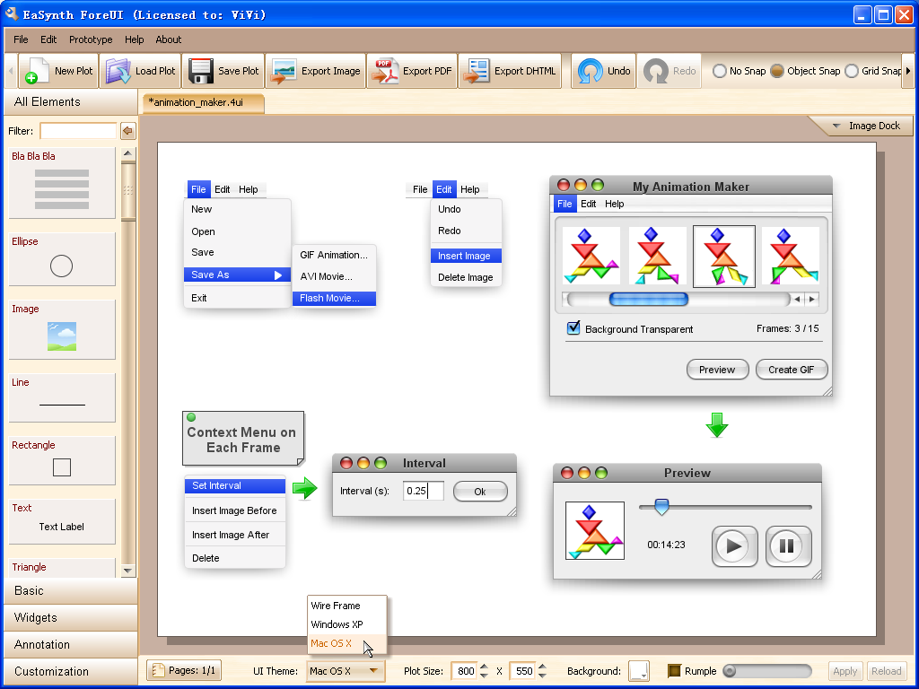
Task: Select the No Snap radio option
Action: [x=720, y=71]
